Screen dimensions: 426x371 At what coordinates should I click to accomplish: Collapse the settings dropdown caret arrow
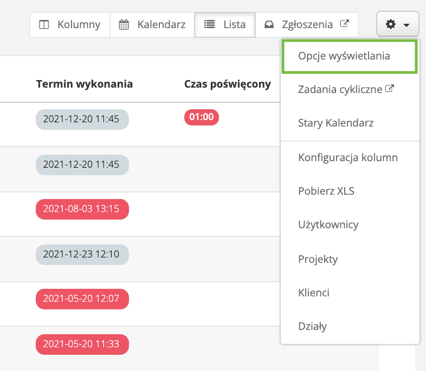click(x=406, y=25)
